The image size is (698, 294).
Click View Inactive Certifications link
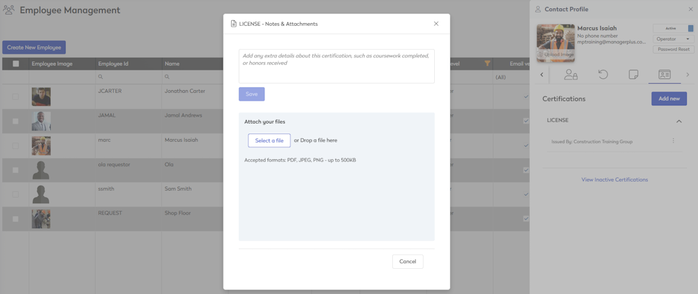click(614, 180)
